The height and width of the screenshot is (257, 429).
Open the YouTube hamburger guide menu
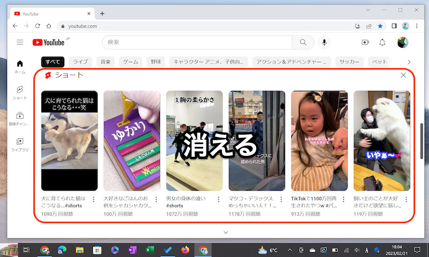point(20,42)
